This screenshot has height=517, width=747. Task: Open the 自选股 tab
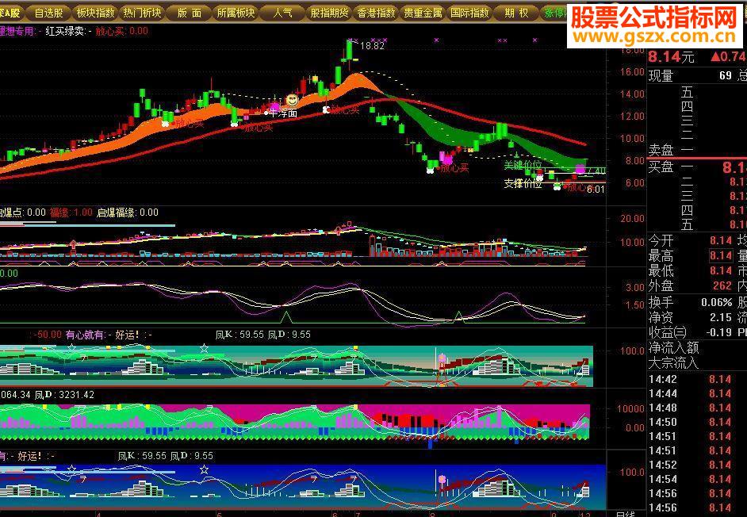pyautogui.click(x=49, y=13)
